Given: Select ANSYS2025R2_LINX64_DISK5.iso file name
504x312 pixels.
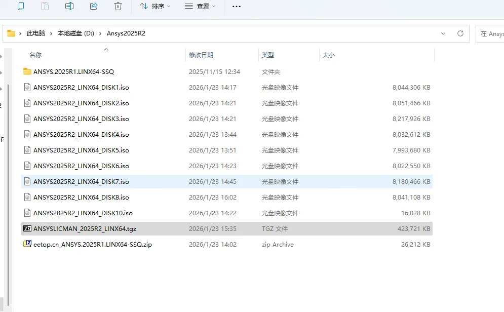Looking at the screenshot, I should pos(81,150).
